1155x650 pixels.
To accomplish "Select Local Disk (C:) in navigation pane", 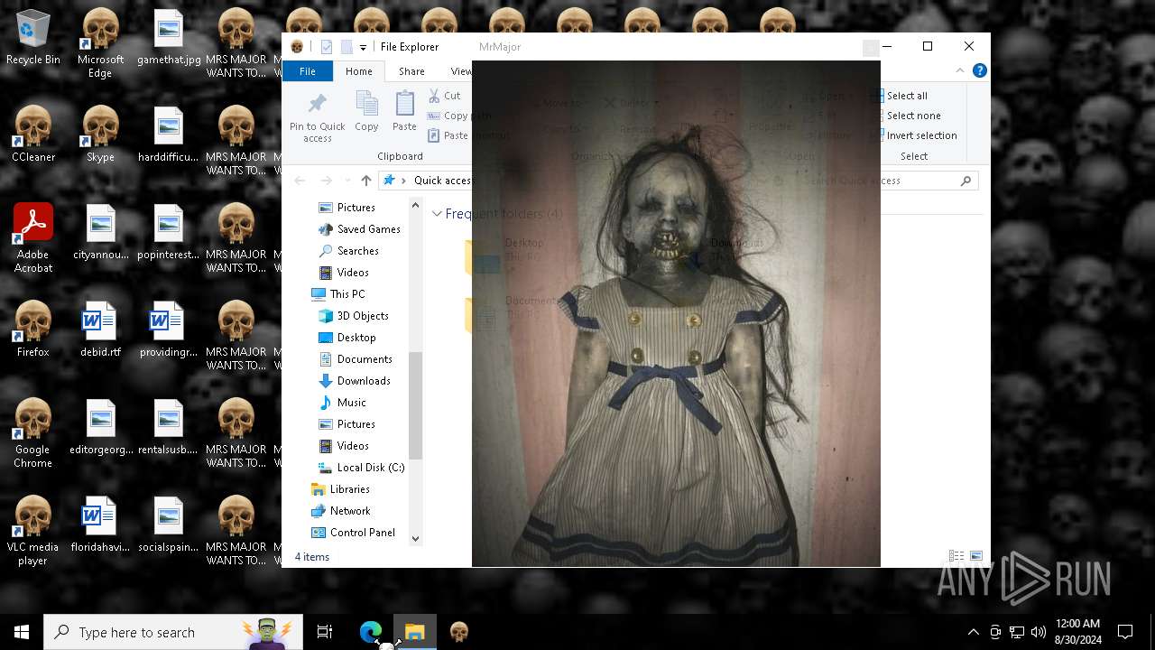I will click(x=361, y=468).
